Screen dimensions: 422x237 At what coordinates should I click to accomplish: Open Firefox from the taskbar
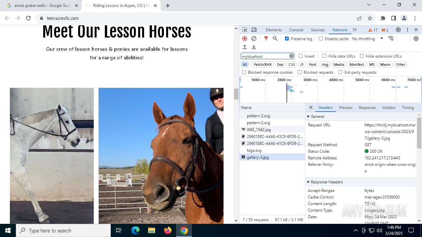[168, 230]
